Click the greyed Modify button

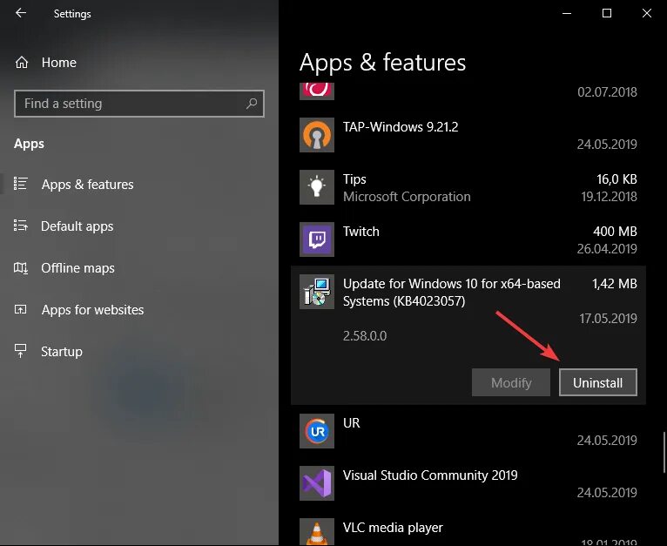pyautogui.click(x=511, y=382)
